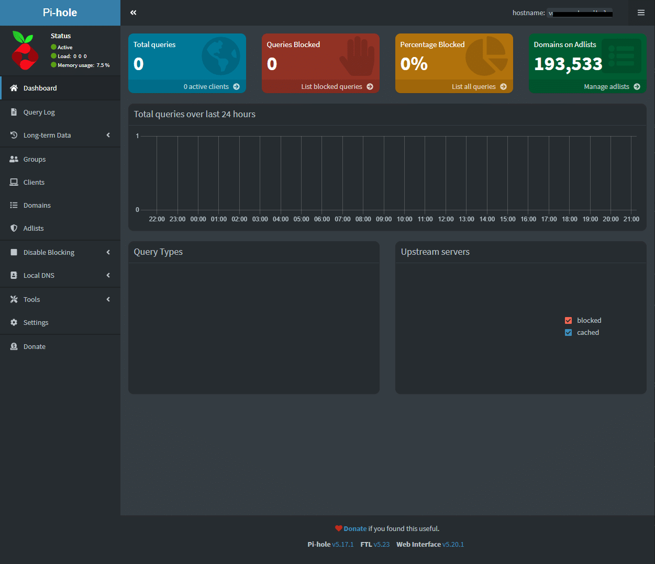The height and width of the screenshot is (564, 655).
Task: Click the arrow icon beside List blocked queries
Action: pos(370,87)
